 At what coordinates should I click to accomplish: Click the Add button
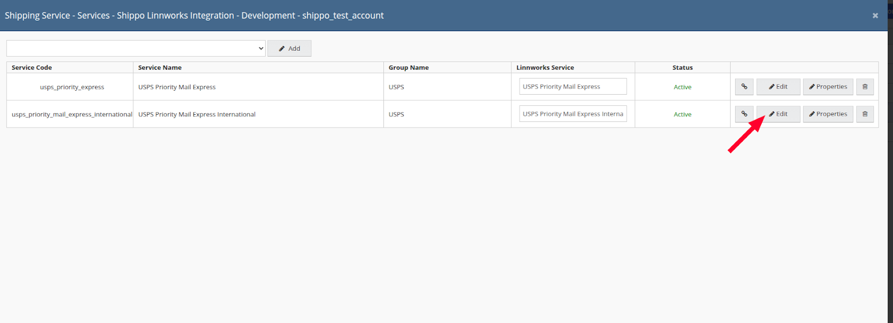[289, 48]
